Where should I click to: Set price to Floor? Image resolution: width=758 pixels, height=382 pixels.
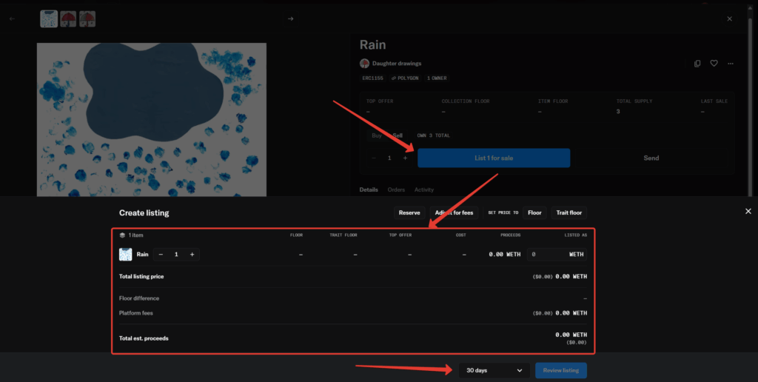pos(534,212)
